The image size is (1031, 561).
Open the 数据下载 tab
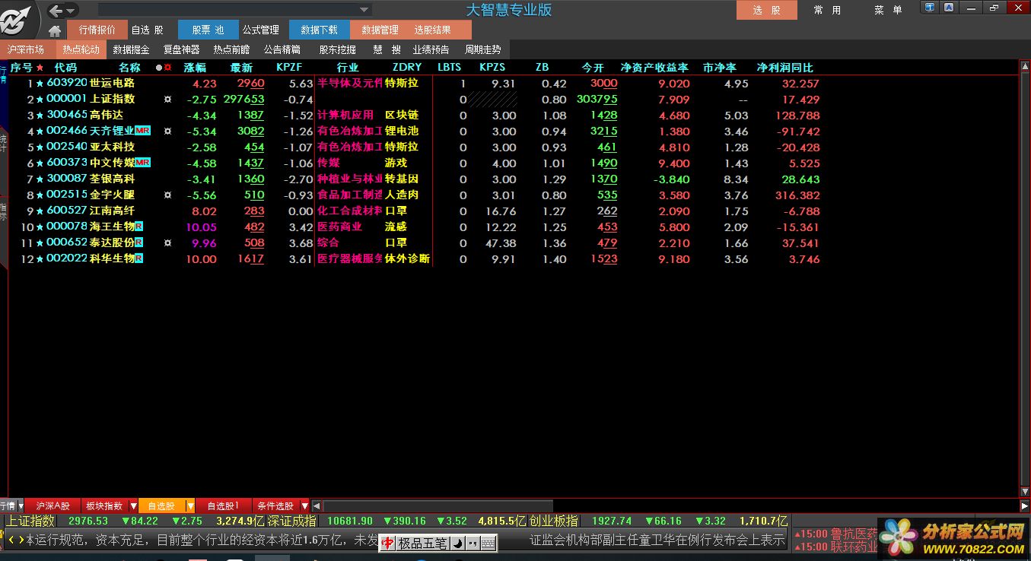(319, 30)
